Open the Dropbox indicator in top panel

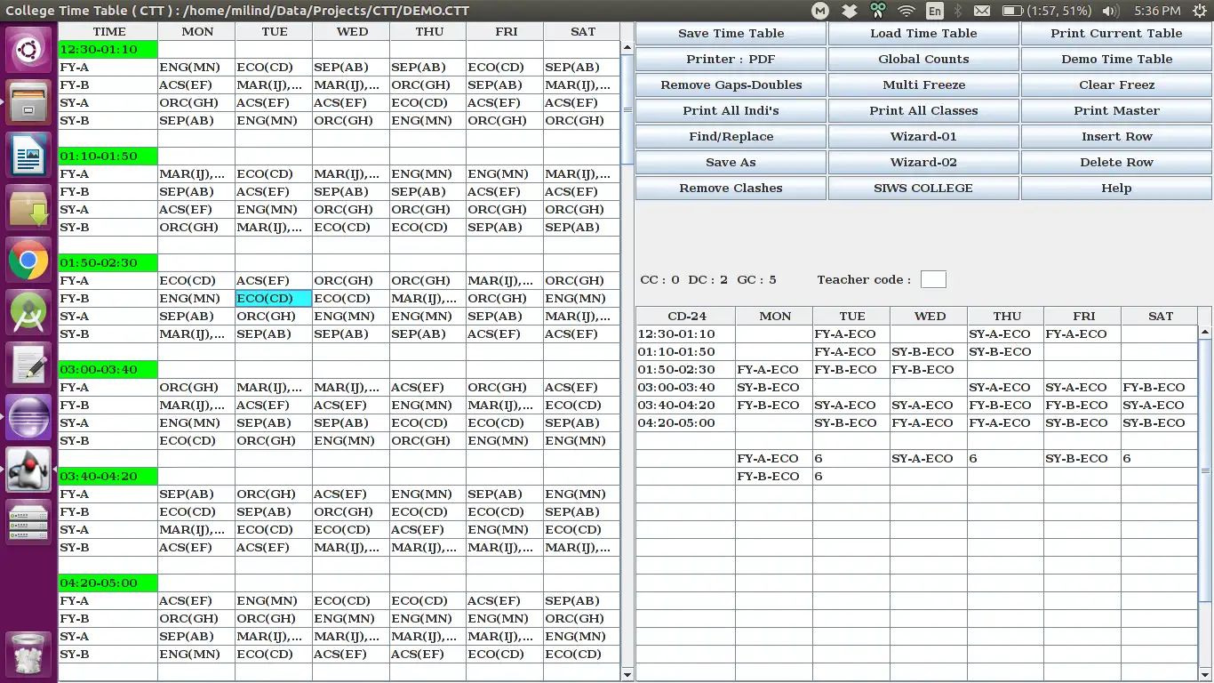pyautogui.click(x=850, y=11)
